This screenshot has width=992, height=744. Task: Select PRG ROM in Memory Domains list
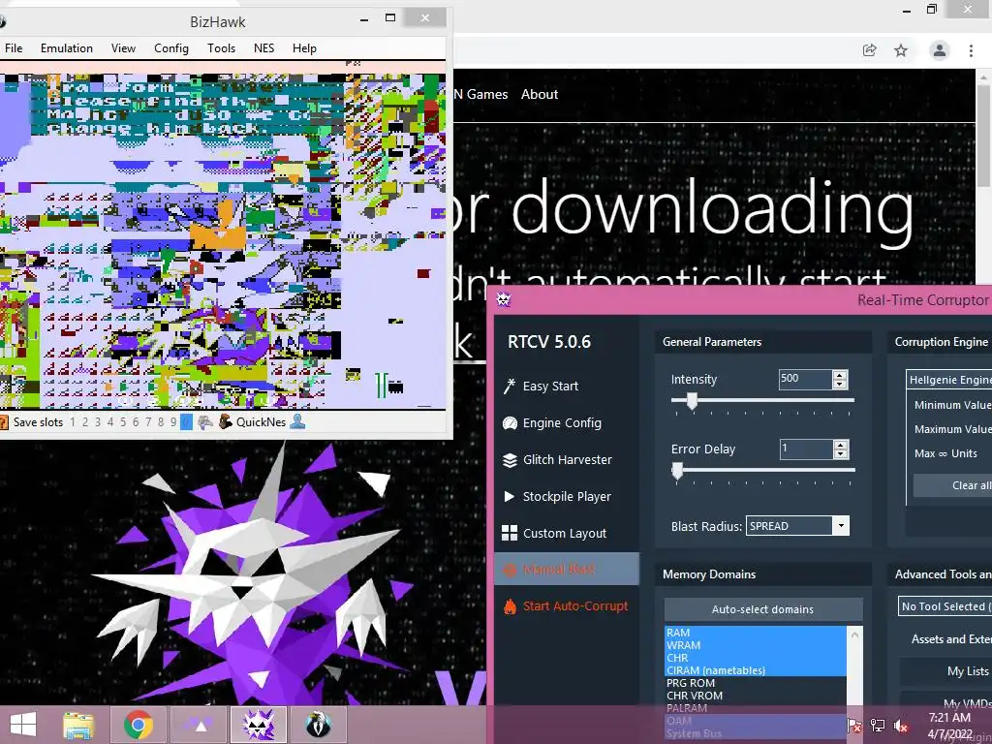756,683
